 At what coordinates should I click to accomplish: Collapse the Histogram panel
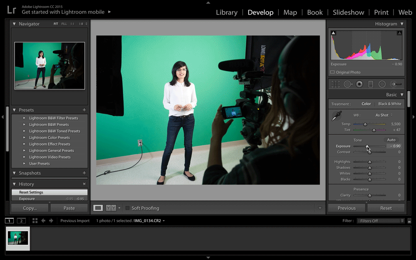pyautogui.click(x=402, y=24)
